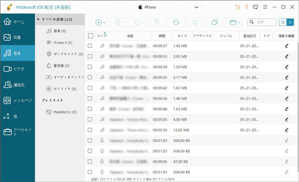Select the ボイスメモ (0) category
Viewport: 299px width, 182px height.
point(60,89)
